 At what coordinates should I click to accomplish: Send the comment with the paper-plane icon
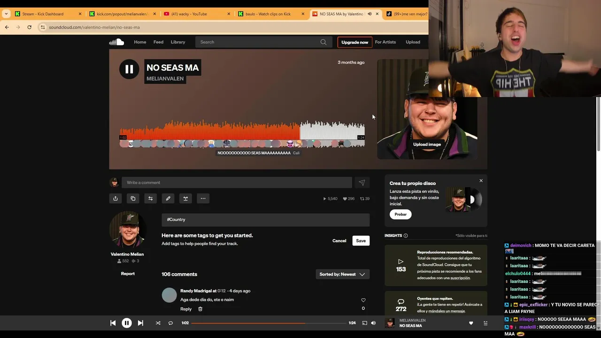coord(362,183)
